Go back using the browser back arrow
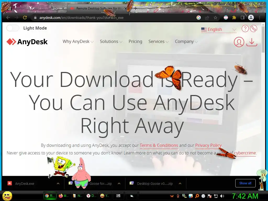 coord(8,18)
